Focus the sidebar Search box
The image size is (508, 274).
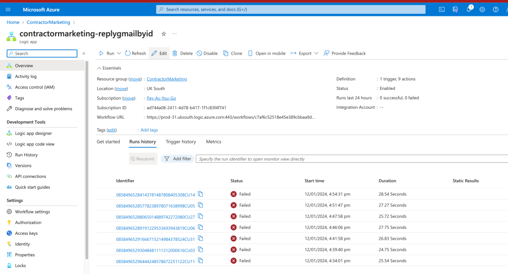42,54
